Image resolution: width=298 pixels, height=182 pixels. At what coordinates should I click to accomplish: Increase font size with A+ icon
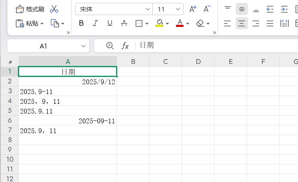(193, 9)
